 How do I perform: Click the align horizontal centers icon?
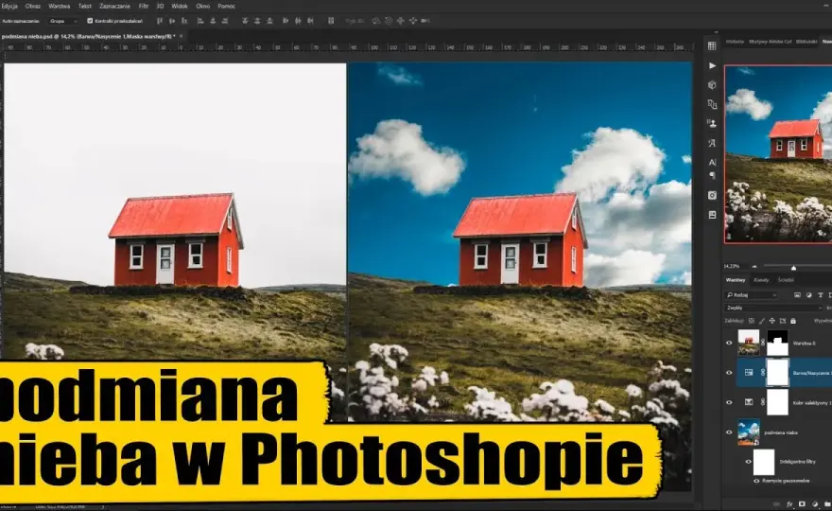click(x=213, y=21)
